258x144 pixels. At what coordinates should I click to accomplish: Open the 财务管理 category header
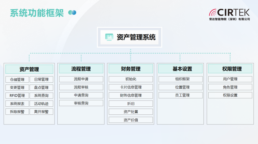click(x=131, y=69)
